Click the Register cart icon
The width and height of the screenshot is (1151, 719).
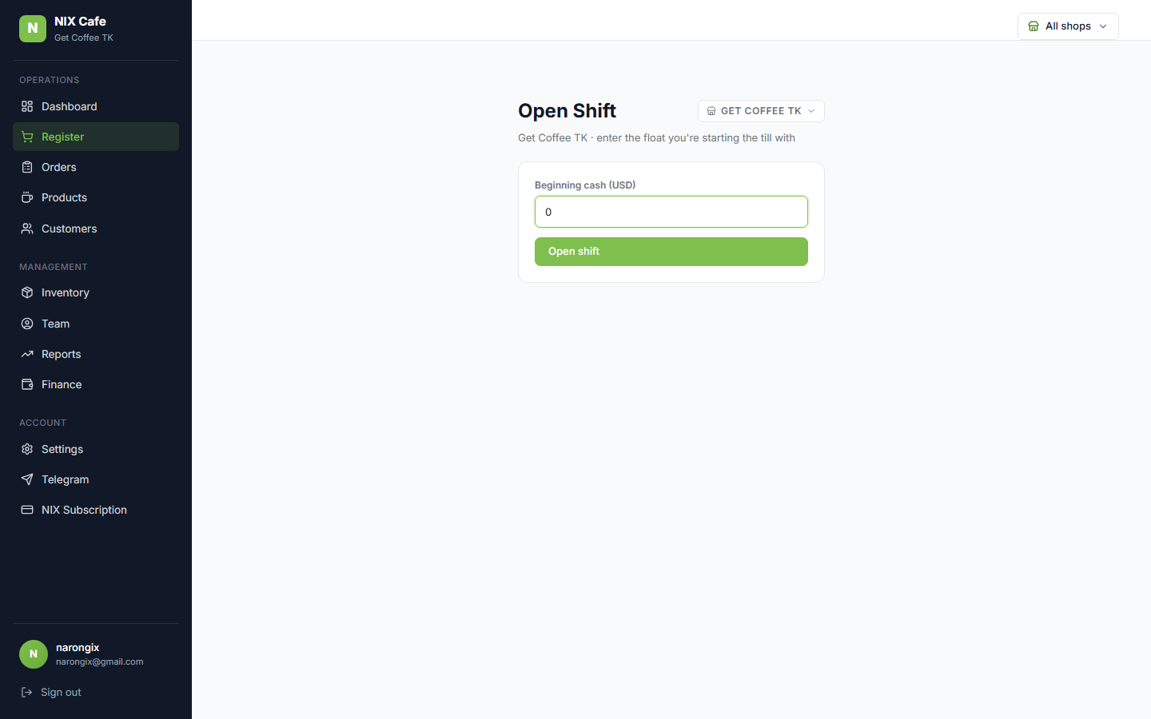point(27,137)
